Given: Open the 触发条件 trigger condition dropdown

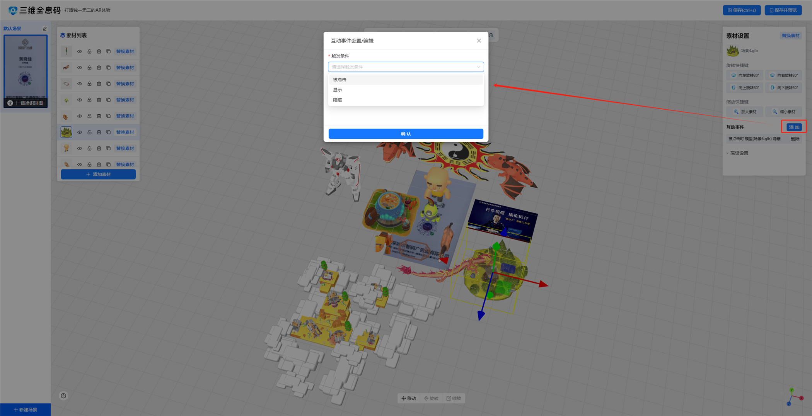Looking at the screenshot, I should (406, 67).
